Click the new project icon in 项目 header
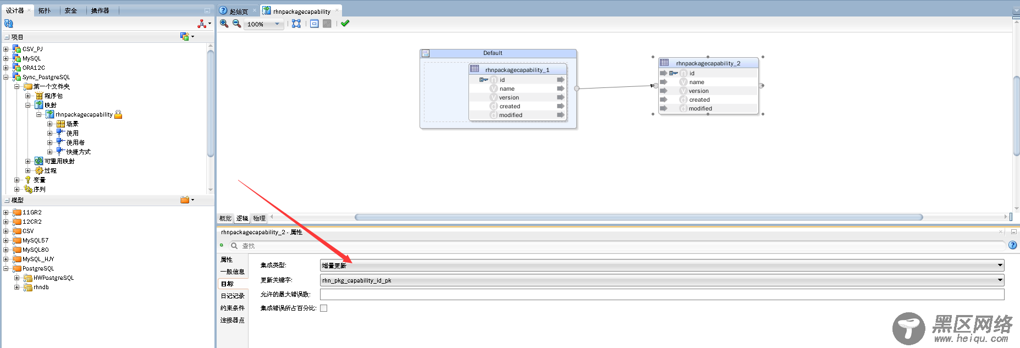Viewport: 1020px width, 348px height. point(187,37)
